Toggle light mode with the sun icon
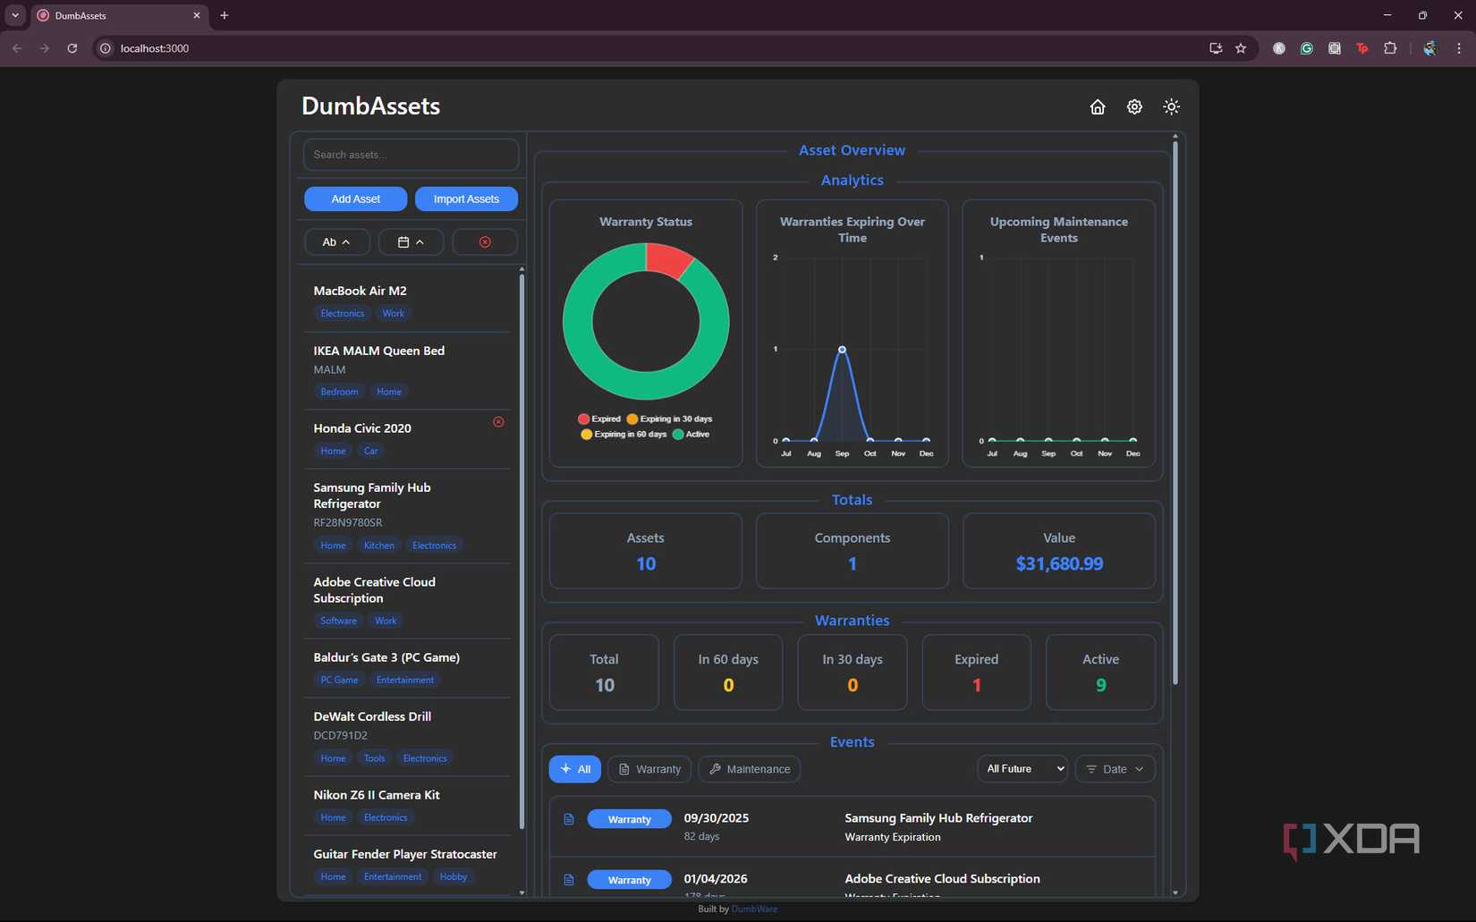 pyautogui.click(x=1172, y=106)
